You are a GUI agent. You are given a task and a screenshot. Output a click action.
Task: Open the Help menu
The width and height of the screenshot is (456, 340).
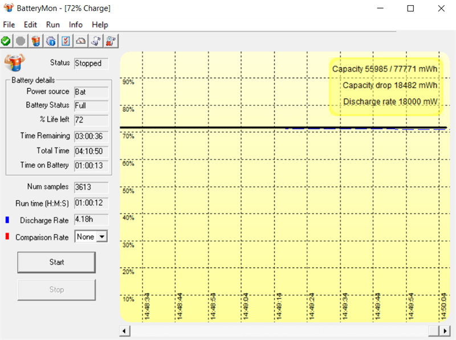tap(100, 24)
